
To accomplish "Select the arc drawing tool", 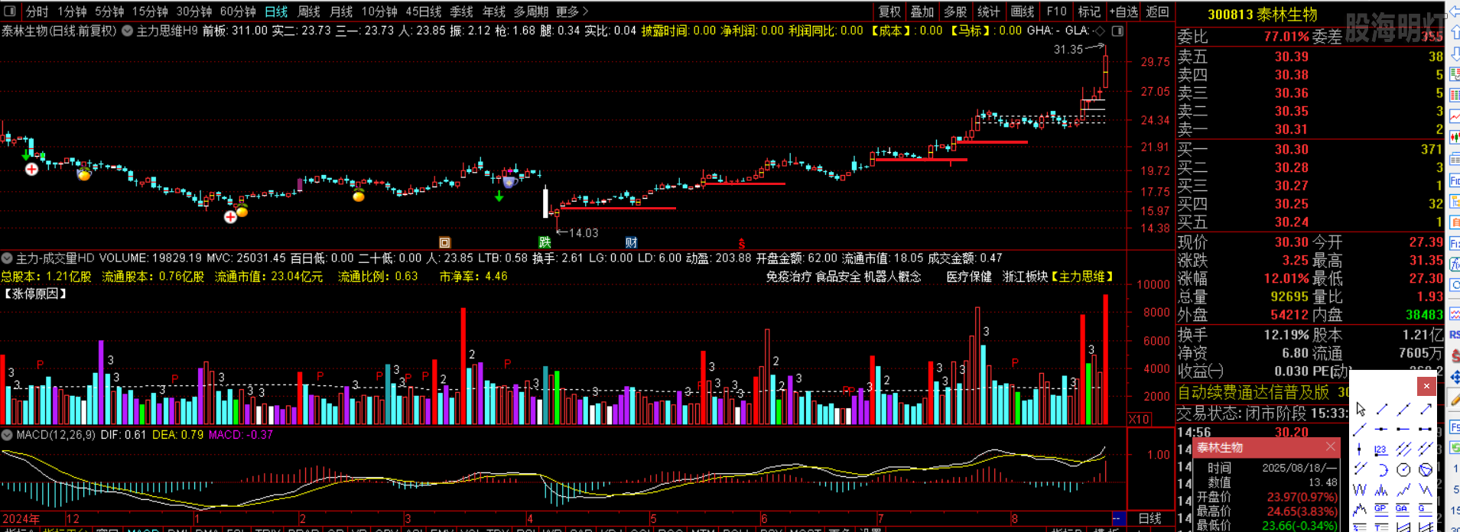I will coord(1381,469).
